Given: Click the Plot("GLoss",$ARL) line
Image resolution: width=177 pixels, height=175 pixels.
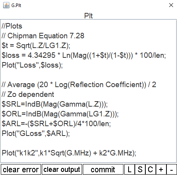Looking at the screenshot, I should [36, 134].
